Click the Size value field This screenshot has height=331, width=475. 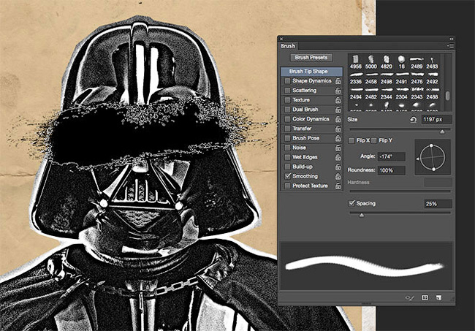tap(436, 120)
